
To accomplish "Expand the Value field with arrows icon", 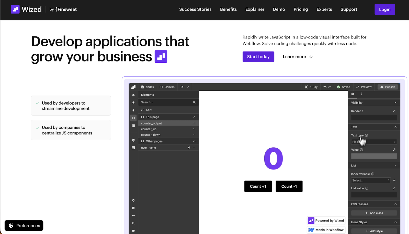I will pos(394,150).
